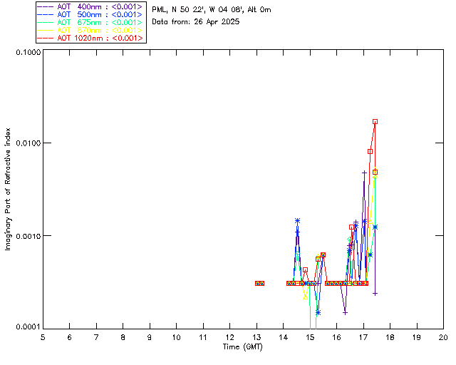
Task: Click the yellow triangle marker dipping below baseline near hour 15
Action: click(x=305, y=297)
